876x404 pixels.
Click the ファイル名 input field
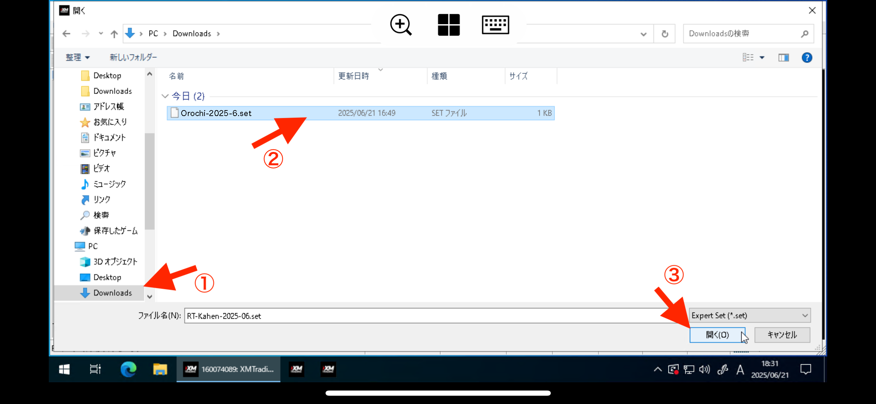[x=436, y=316]
